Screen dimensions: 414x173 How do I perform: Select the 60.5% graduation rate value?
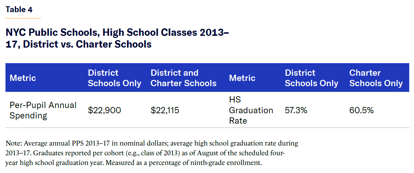click(361, 110)
